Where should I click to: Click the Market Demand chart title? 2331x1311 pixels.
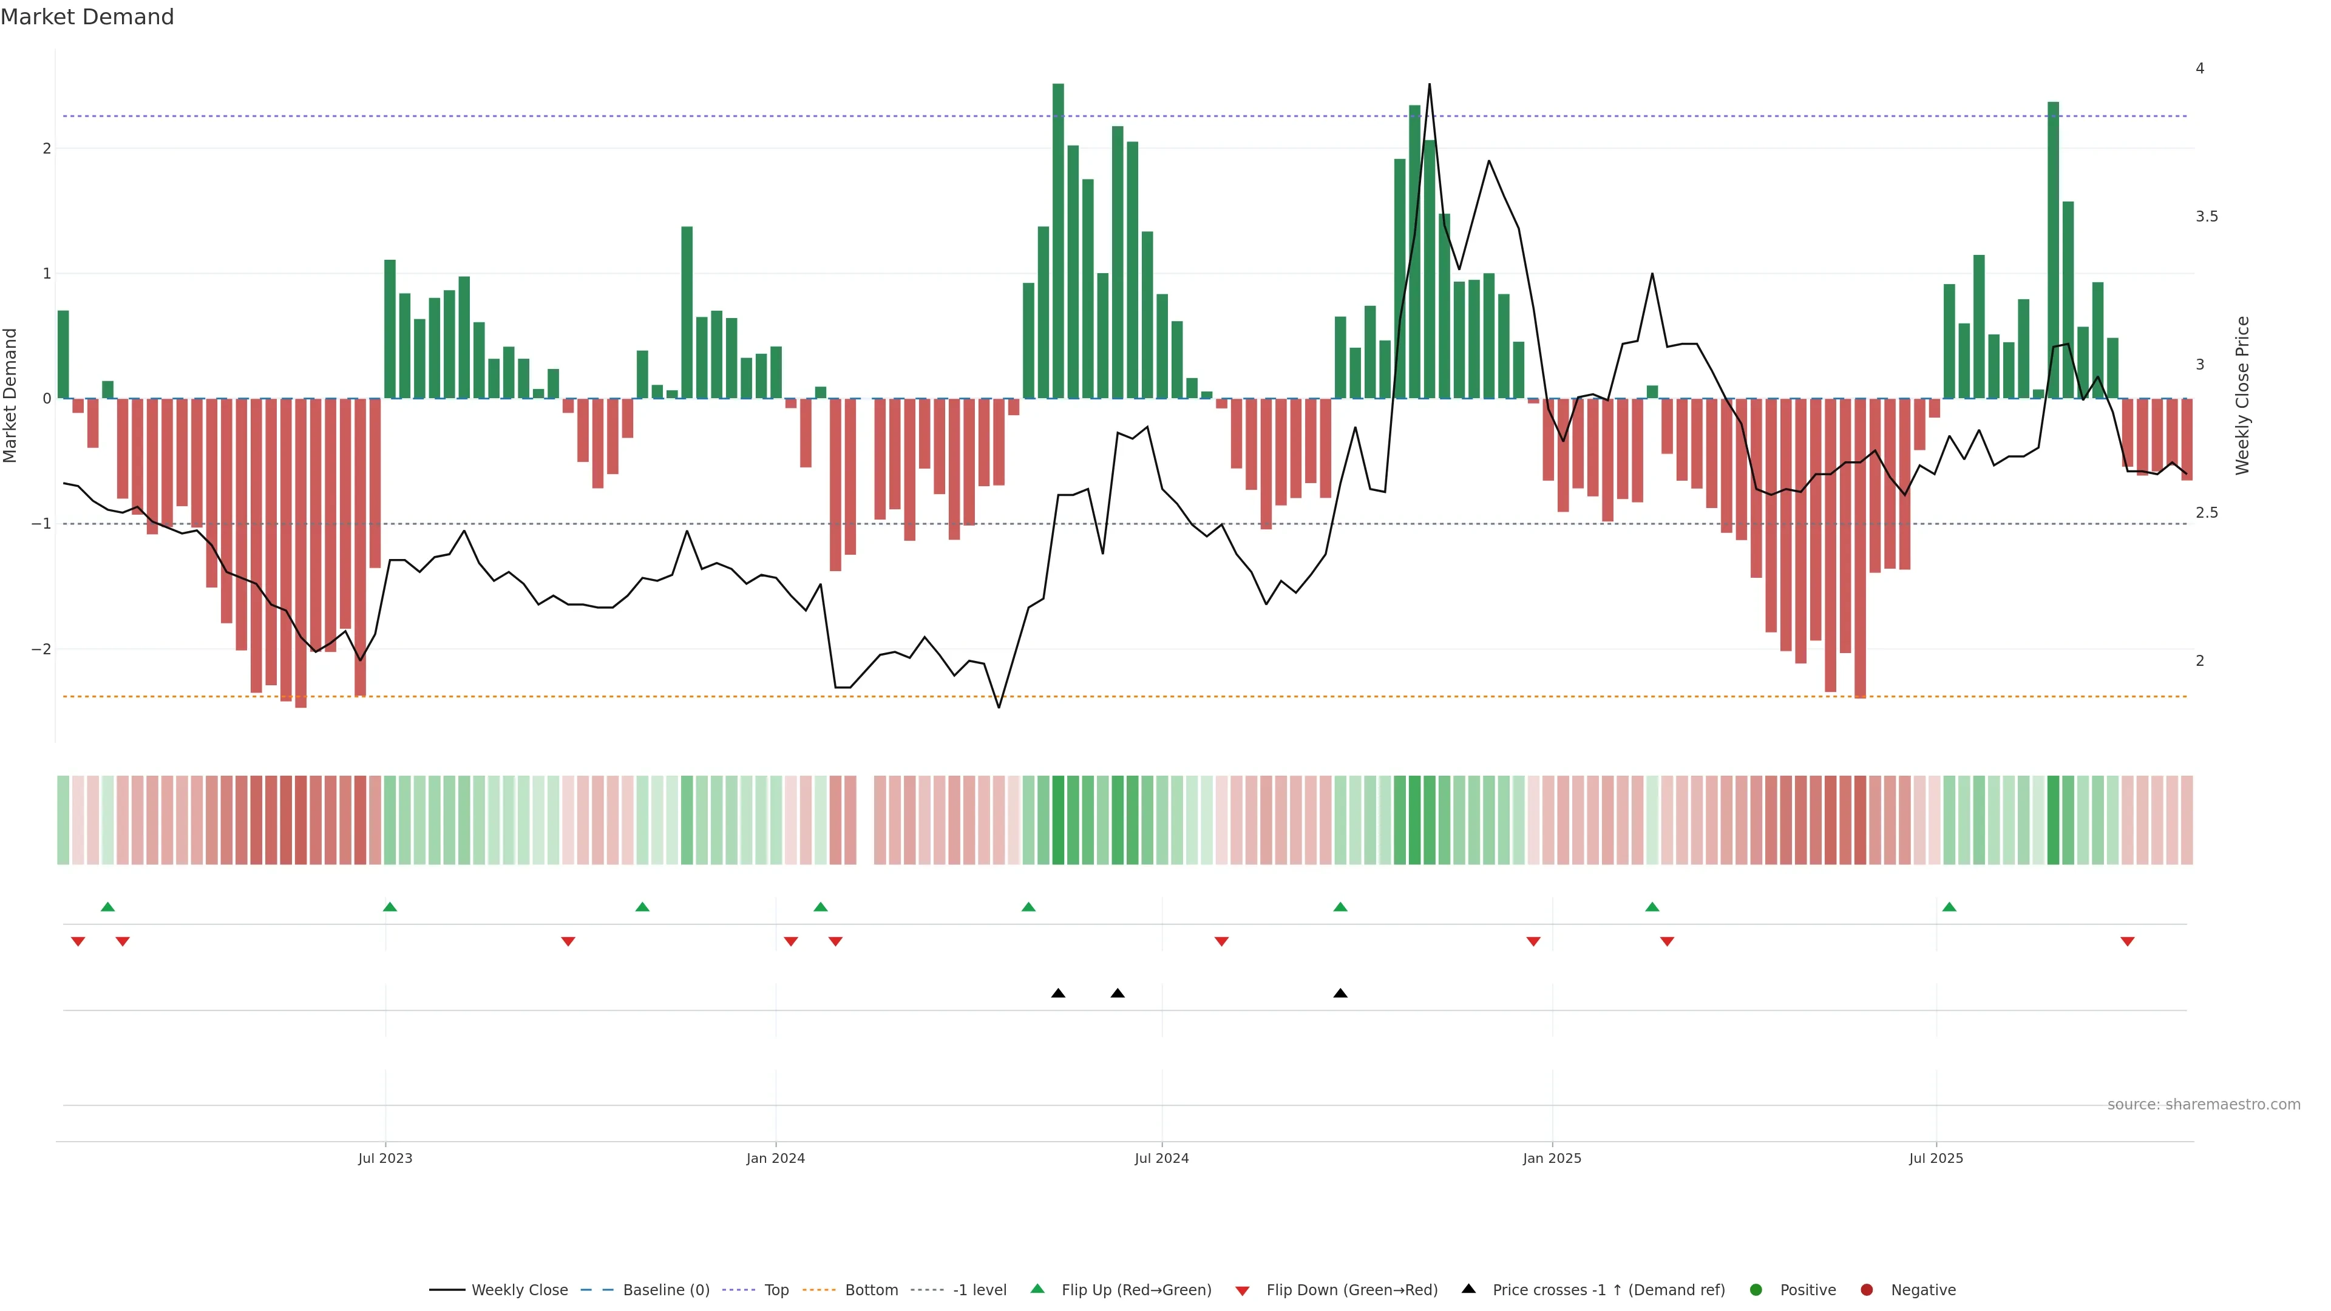(87, 17)
